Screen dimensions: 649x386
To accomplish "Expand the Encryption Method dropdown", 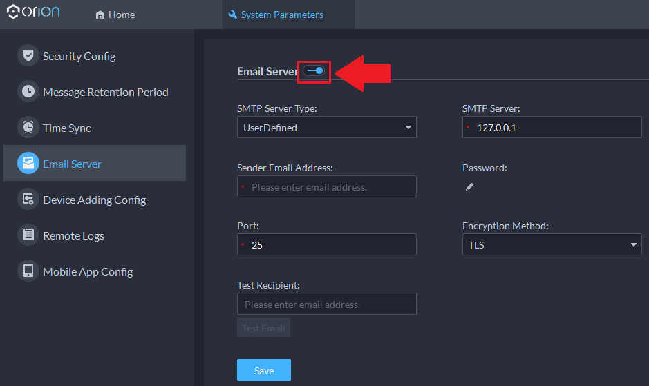I will (551, 244).
